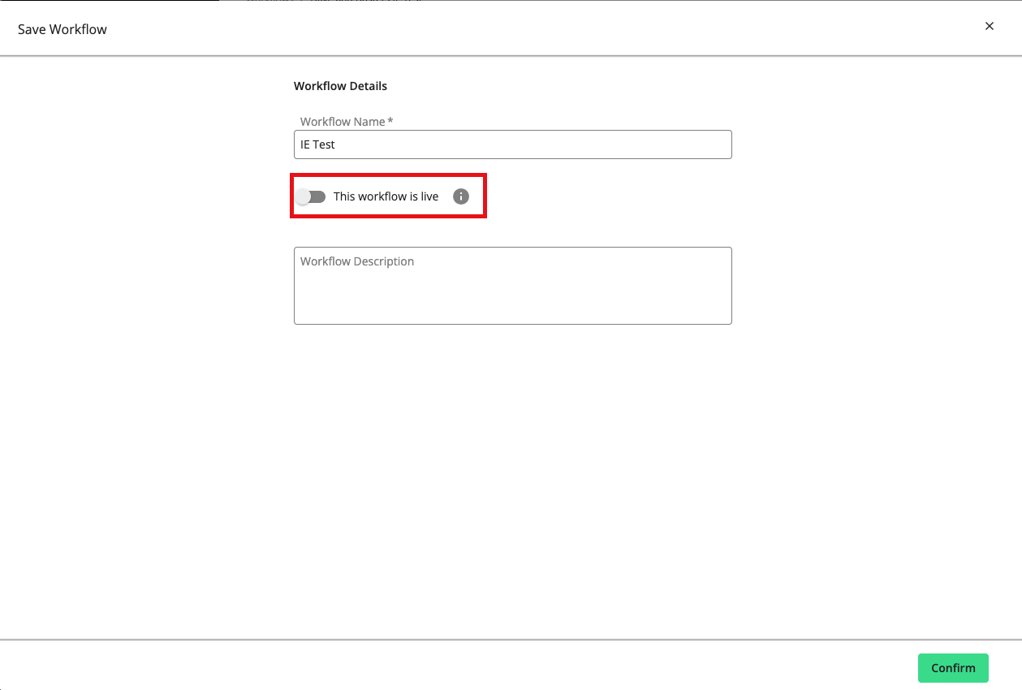Image resolution: width=1022 pixels, height=690 pixels.
Task: Click inside the description box to edit
Action: coord(512,285)
